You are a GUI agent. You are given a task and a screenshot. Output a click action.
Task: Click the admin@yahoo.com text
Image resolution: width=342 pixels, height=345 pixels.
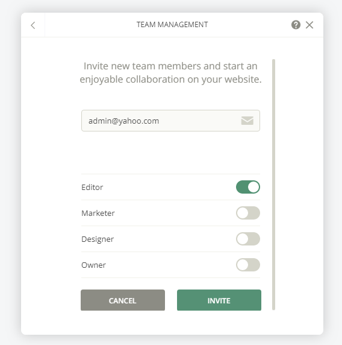click(x=123, y=121)
